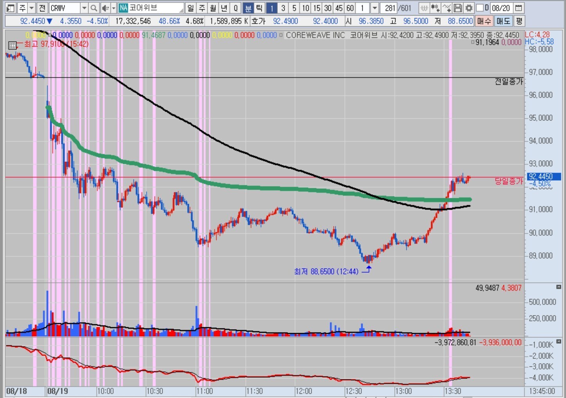Screen dimensions: 566x398
Task: Open the CRWV ticker dropdown arrow
Action: point(84,8)
